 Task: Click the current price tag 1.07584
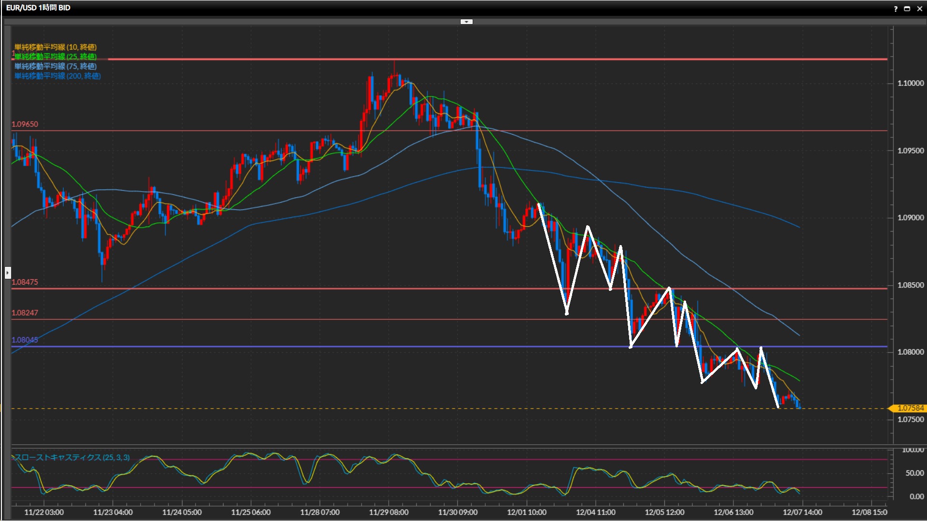tap(910, 408)
